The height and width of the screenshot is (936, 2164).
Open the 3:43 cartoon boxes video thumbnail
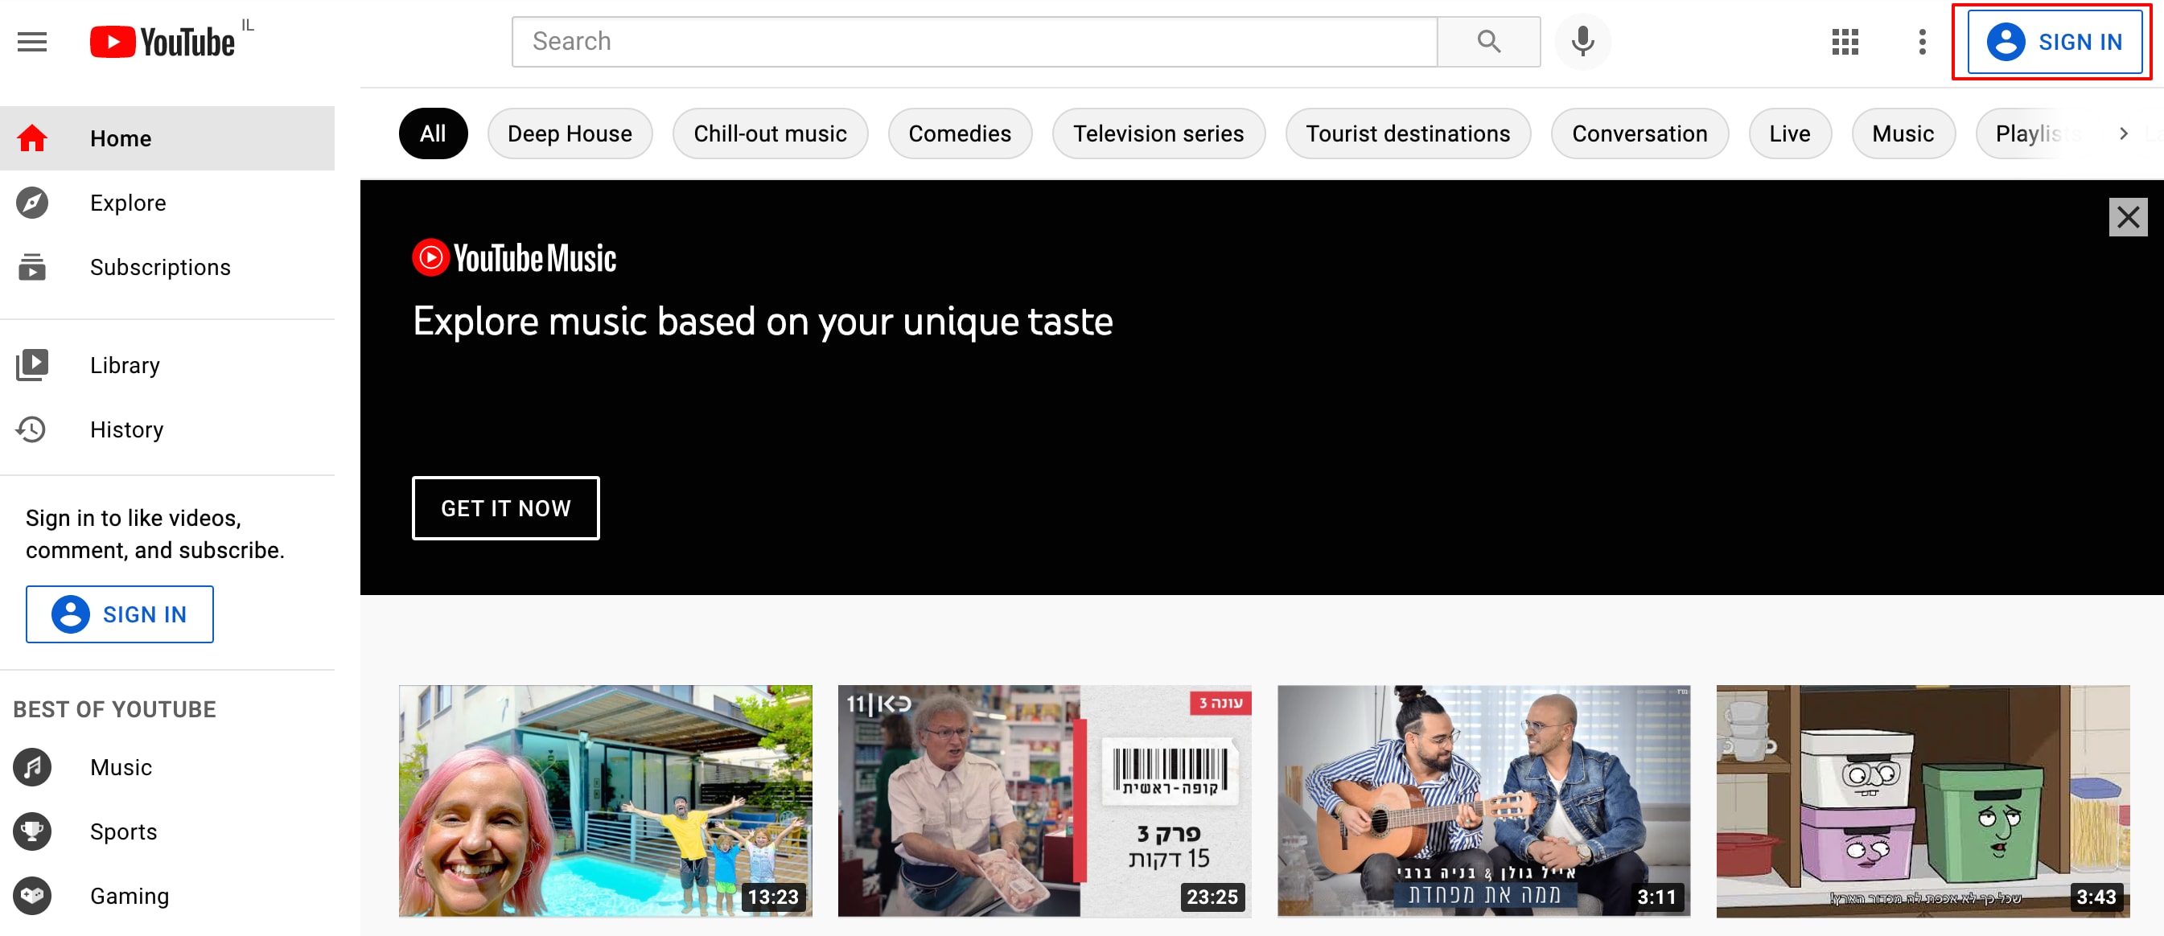coord(1923,800)
